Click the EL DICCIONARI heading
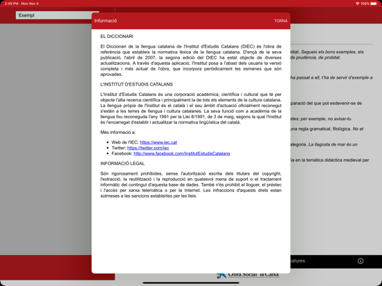 (x=117, y=37)
